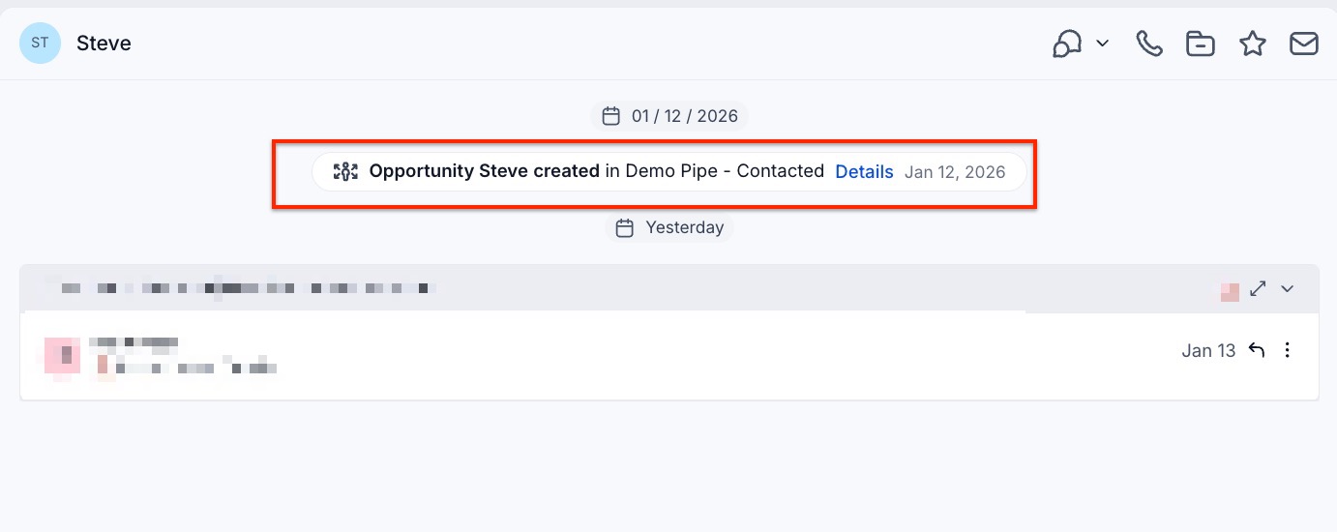Click calendar icon beside 01 / 12 / 2026
Screen dimensions: 1337x532
click(x=611, y=116)
